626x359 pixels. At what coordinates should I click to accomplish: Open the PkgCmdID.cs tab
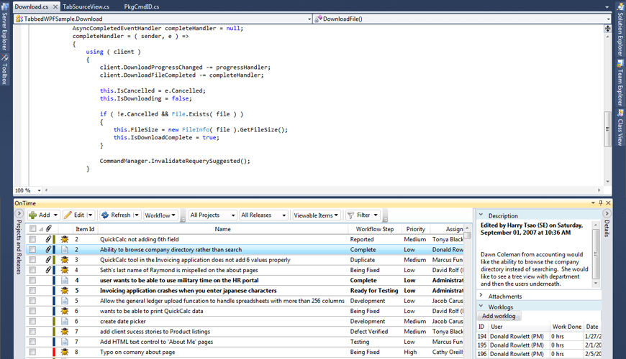click(x=142, y=6)
